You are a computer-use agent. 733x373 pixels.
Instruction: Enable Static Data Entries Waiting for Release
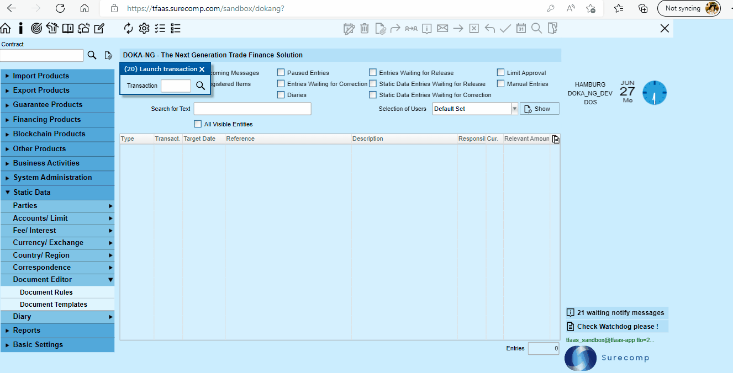coord(373,83)
